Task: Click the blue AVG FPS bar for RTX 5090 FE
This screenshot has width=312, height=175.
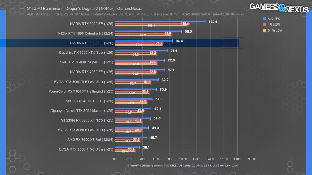Action: coord(160,22)
